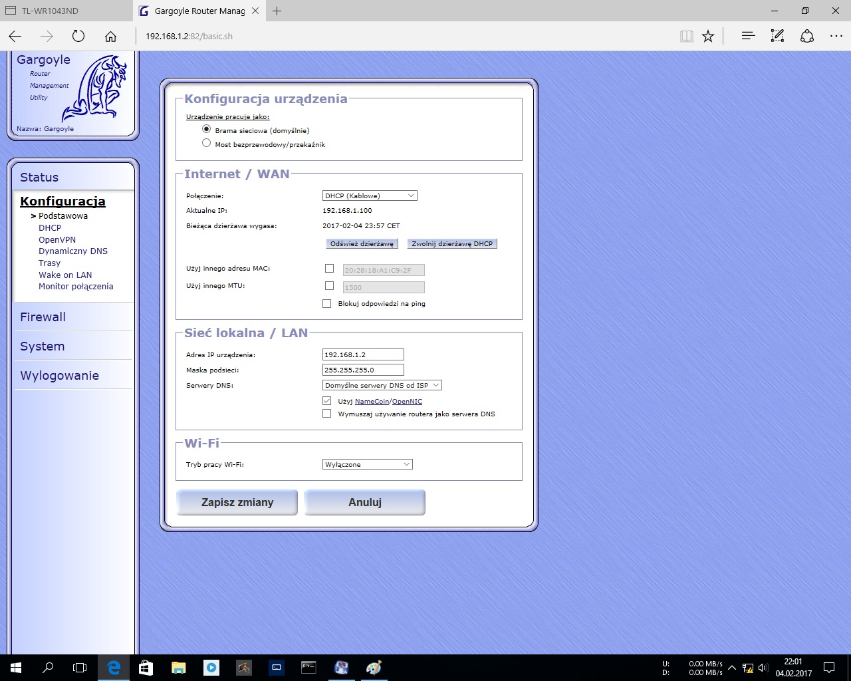Viewport: 851px width, 681px height.
Task: Click the network tray icon
Action: point(748,668)
